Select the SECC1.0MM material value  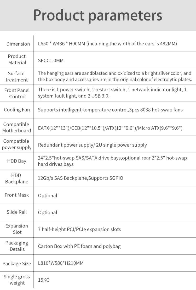click(51, 60)
